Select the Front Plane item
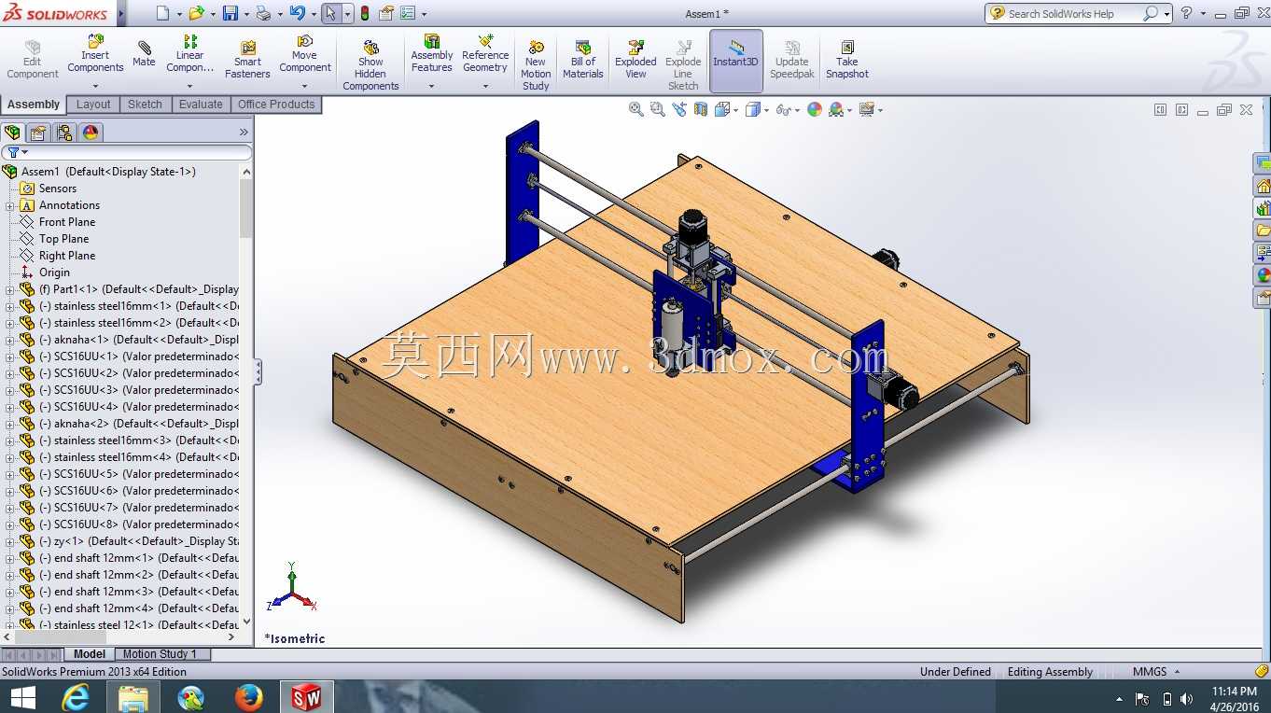Image resolution: width=1271 pixels, height=713 pixels. [67, 222]
